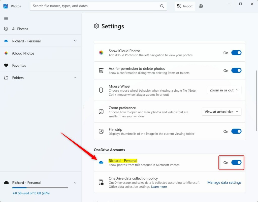Click the OneDrive storage usage bar

tap(40, 188)
